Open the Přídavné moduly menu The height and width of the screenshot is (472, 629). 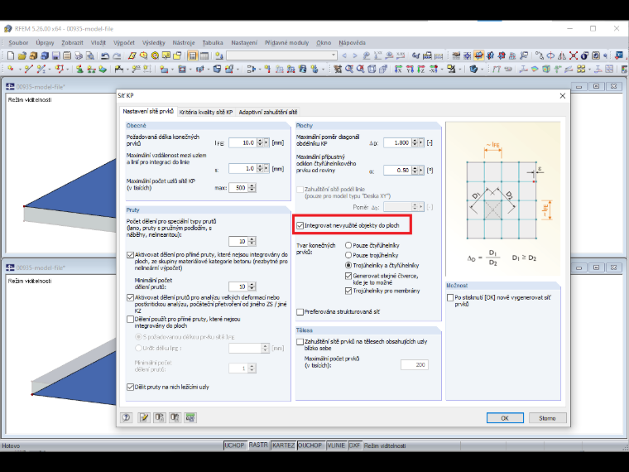tap(287, 42)
